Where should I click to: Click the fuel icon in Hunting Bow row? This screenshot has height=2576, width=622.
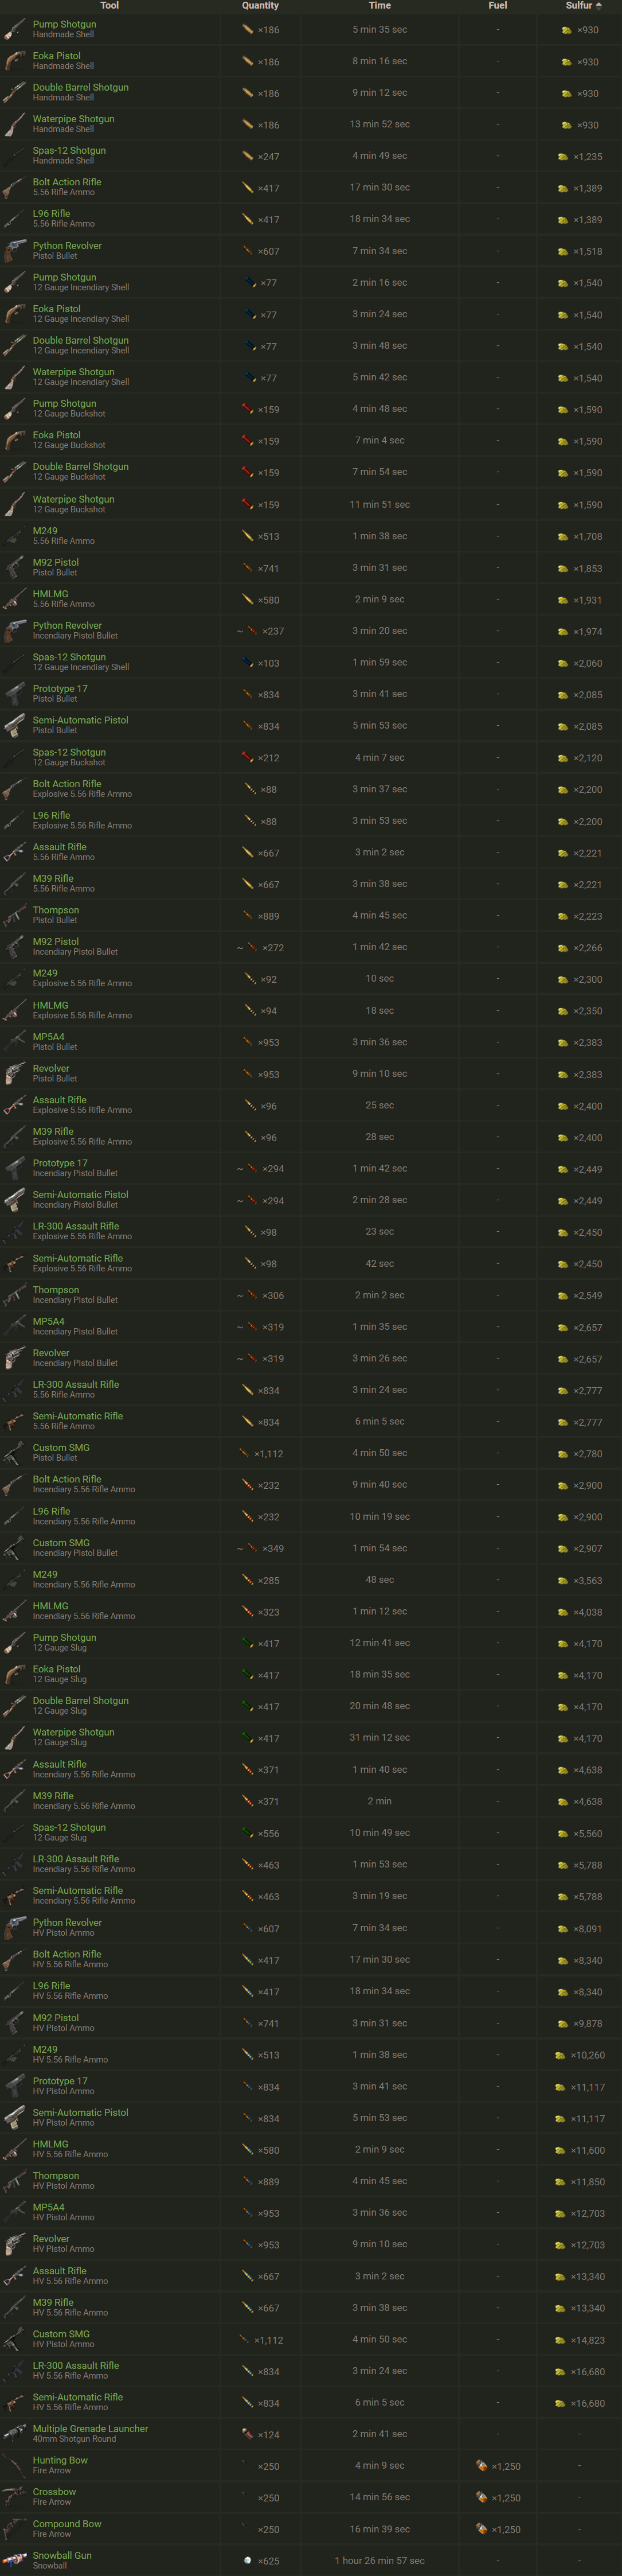[x=482, y=2466]
